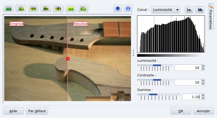Select result image only preview mode
Image resolution: width=217 pixels, height=118 pixels.
point(70,9)
